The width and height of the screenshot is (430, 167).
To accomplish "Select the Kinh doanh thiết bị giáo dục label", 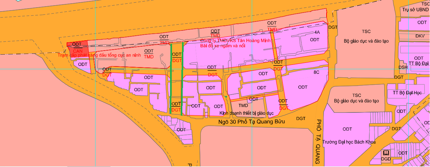I will point(246,113).
